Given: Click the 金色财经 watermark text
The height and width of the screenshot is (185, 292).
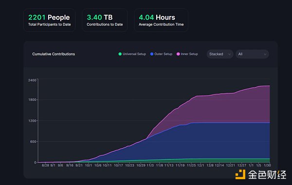Looking at the screenshot, I should point(267,175).
